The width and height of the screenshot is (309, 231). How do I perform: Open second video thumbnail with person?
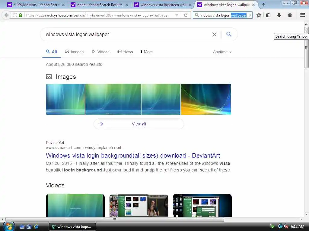click(139, 205)
